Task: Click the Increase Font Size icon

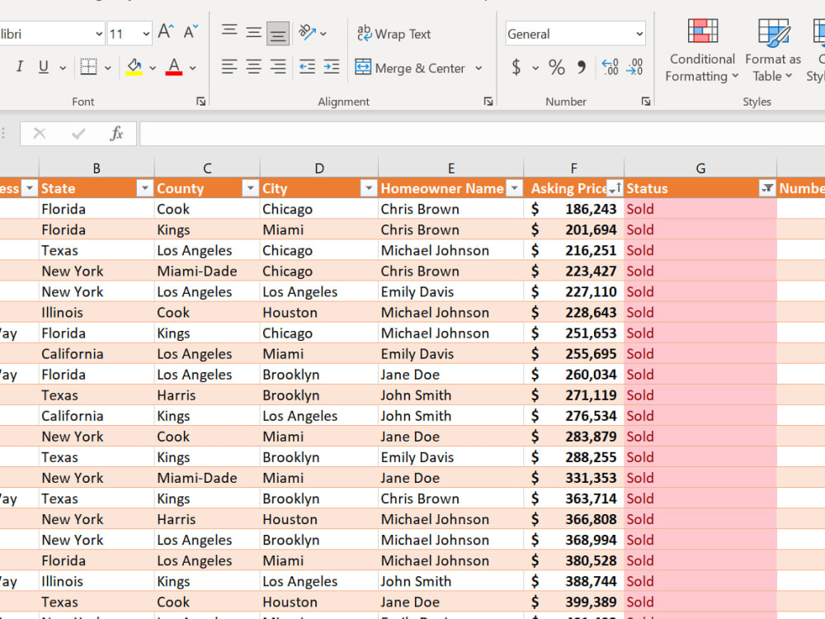Action: point(166,33)
